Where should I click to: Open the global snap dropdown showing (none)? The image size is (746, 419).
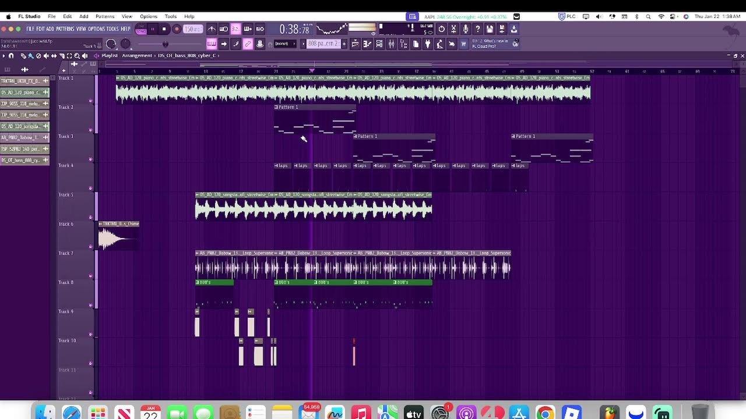tap(285, 44)
